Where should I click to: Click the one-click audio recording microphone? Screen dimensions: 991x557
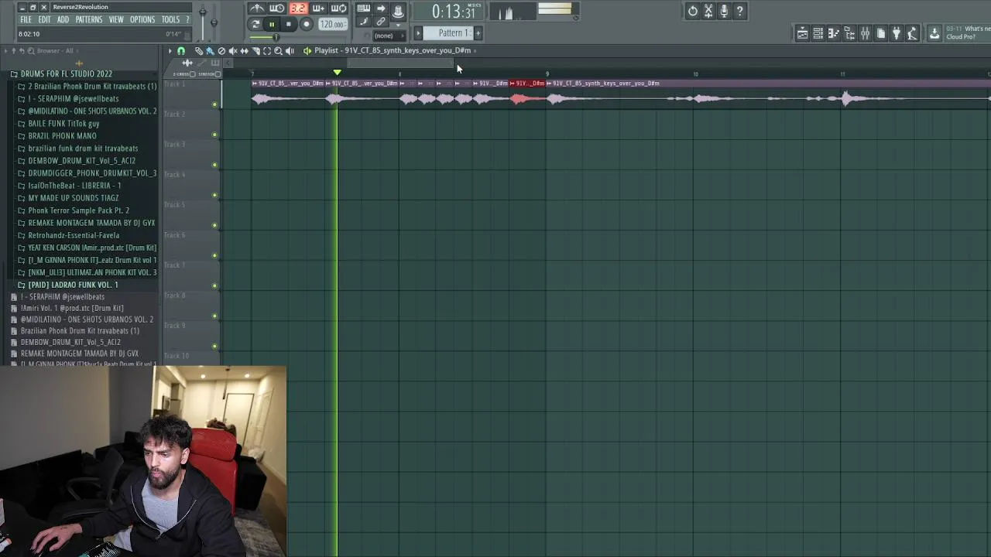724,11
